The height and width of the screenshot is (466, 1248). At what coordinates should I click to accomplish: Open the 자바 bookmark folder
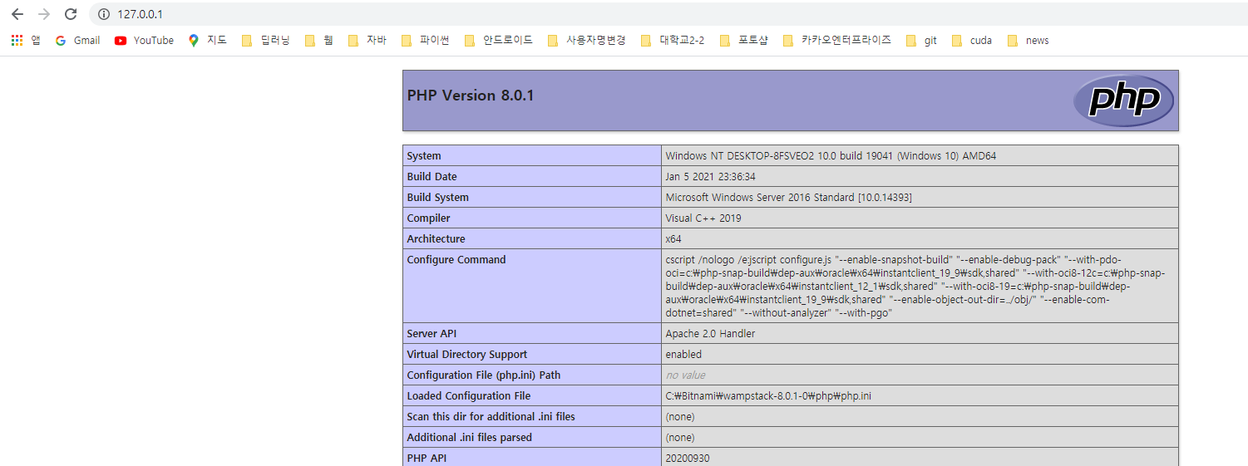point(367,40)
